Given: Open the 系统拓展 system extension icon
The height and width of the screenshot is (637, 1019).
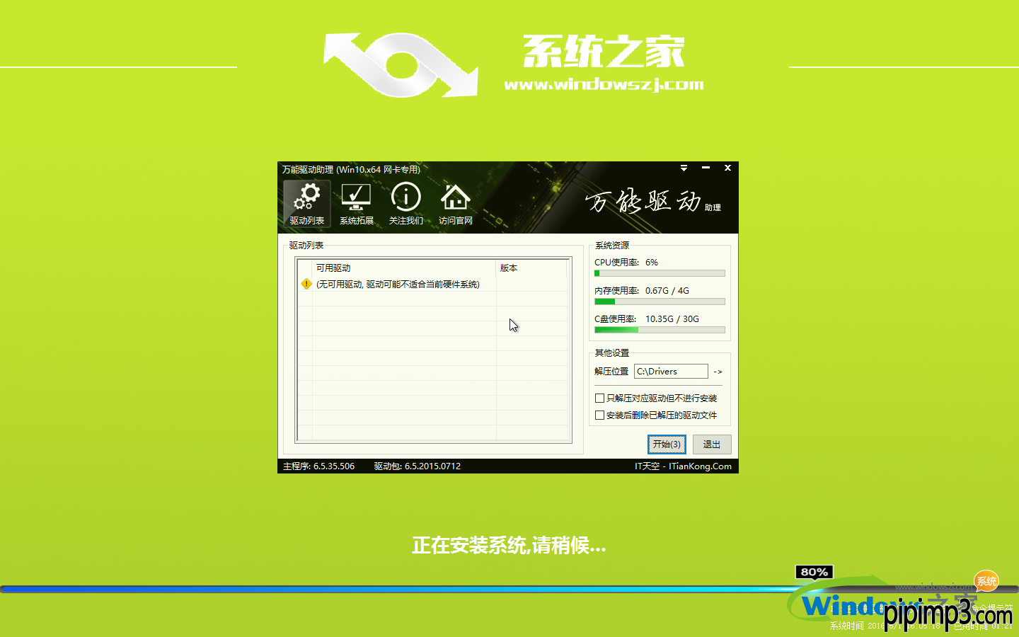Looking at the screenshot, I should 357,204.
